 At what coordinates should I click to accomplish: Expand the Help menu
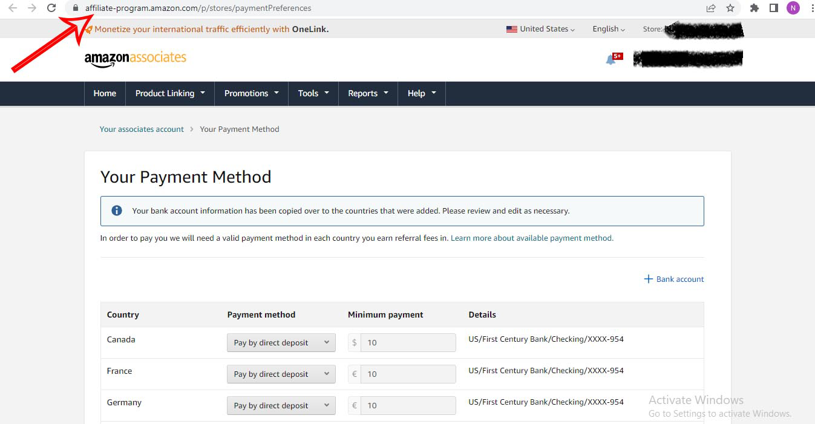(422, 93)
